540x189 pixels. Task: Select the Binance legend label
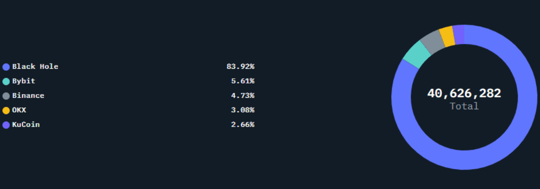coord(28,95)
